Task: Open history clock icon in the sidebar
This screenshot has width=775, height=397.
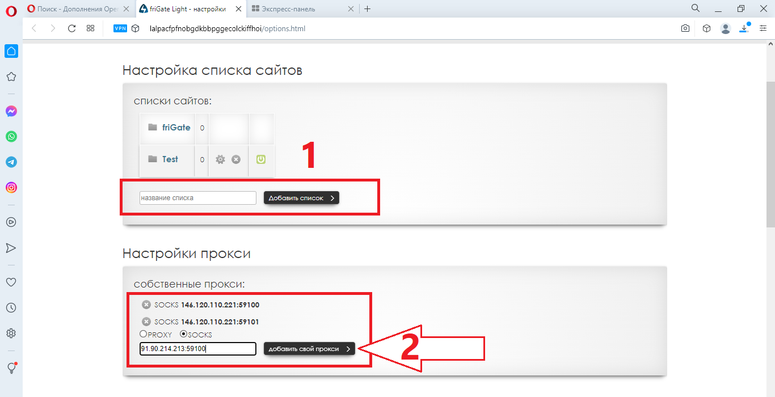Action: click(11, 307)
